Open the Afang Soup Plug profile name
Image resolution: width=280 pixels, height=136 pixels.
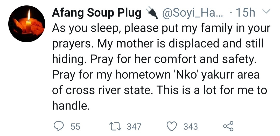[97, 13]
